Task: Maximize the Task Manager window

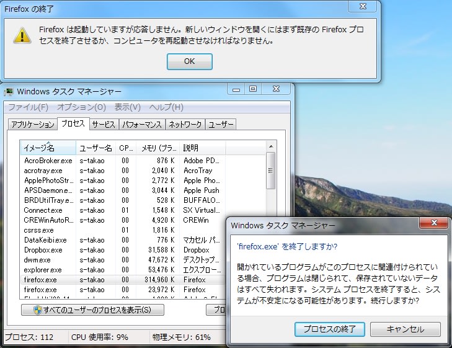Action: tap(253, 89)
